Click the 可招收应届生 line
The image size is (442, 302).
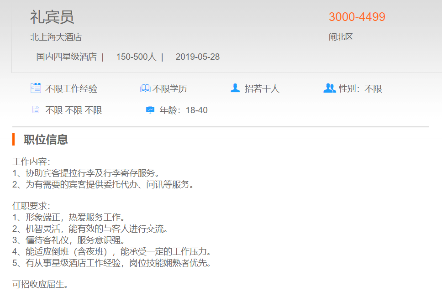click(x=40, y=285)
